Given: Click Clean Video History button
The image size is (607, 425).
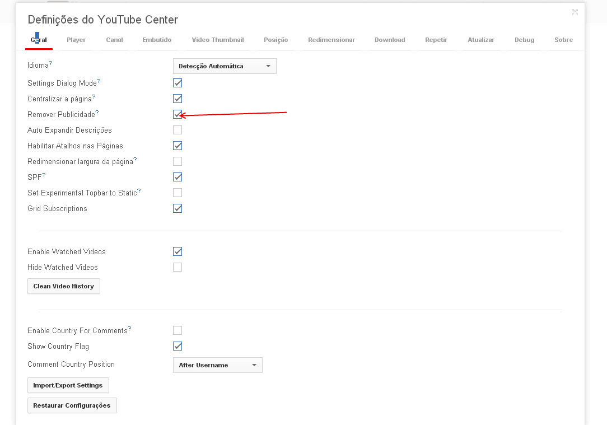Looking at the screenshot, I should coord(64,286).
